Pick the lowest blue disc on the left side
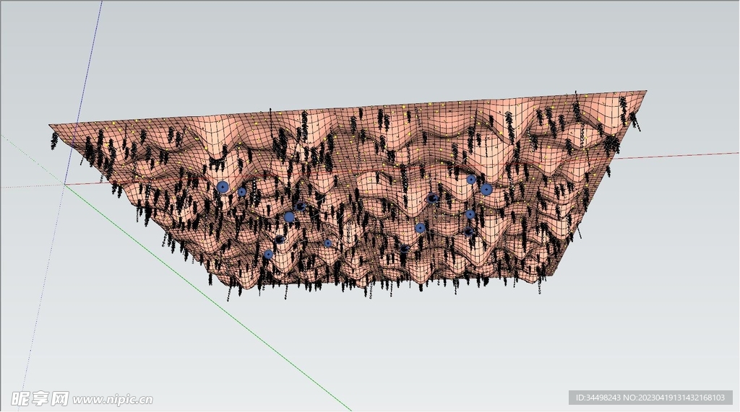 [268, 254]
